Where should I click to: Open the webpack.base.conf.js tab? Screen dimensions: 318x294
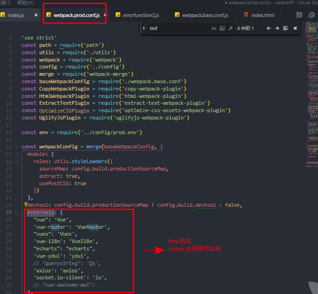pyautogui.click(x=205, y=15)
